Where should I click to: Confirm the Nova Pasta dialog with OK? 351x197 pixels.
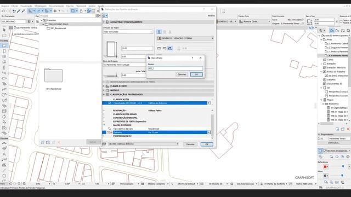click(196, 74)
